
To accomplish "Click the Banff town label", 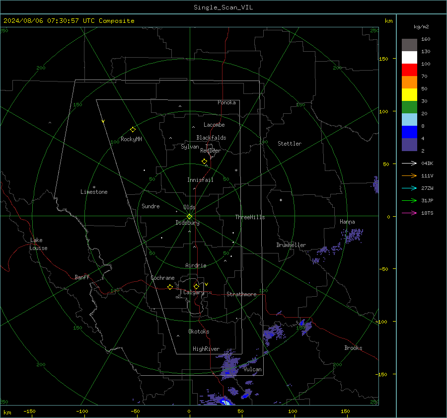I will 82,277.
